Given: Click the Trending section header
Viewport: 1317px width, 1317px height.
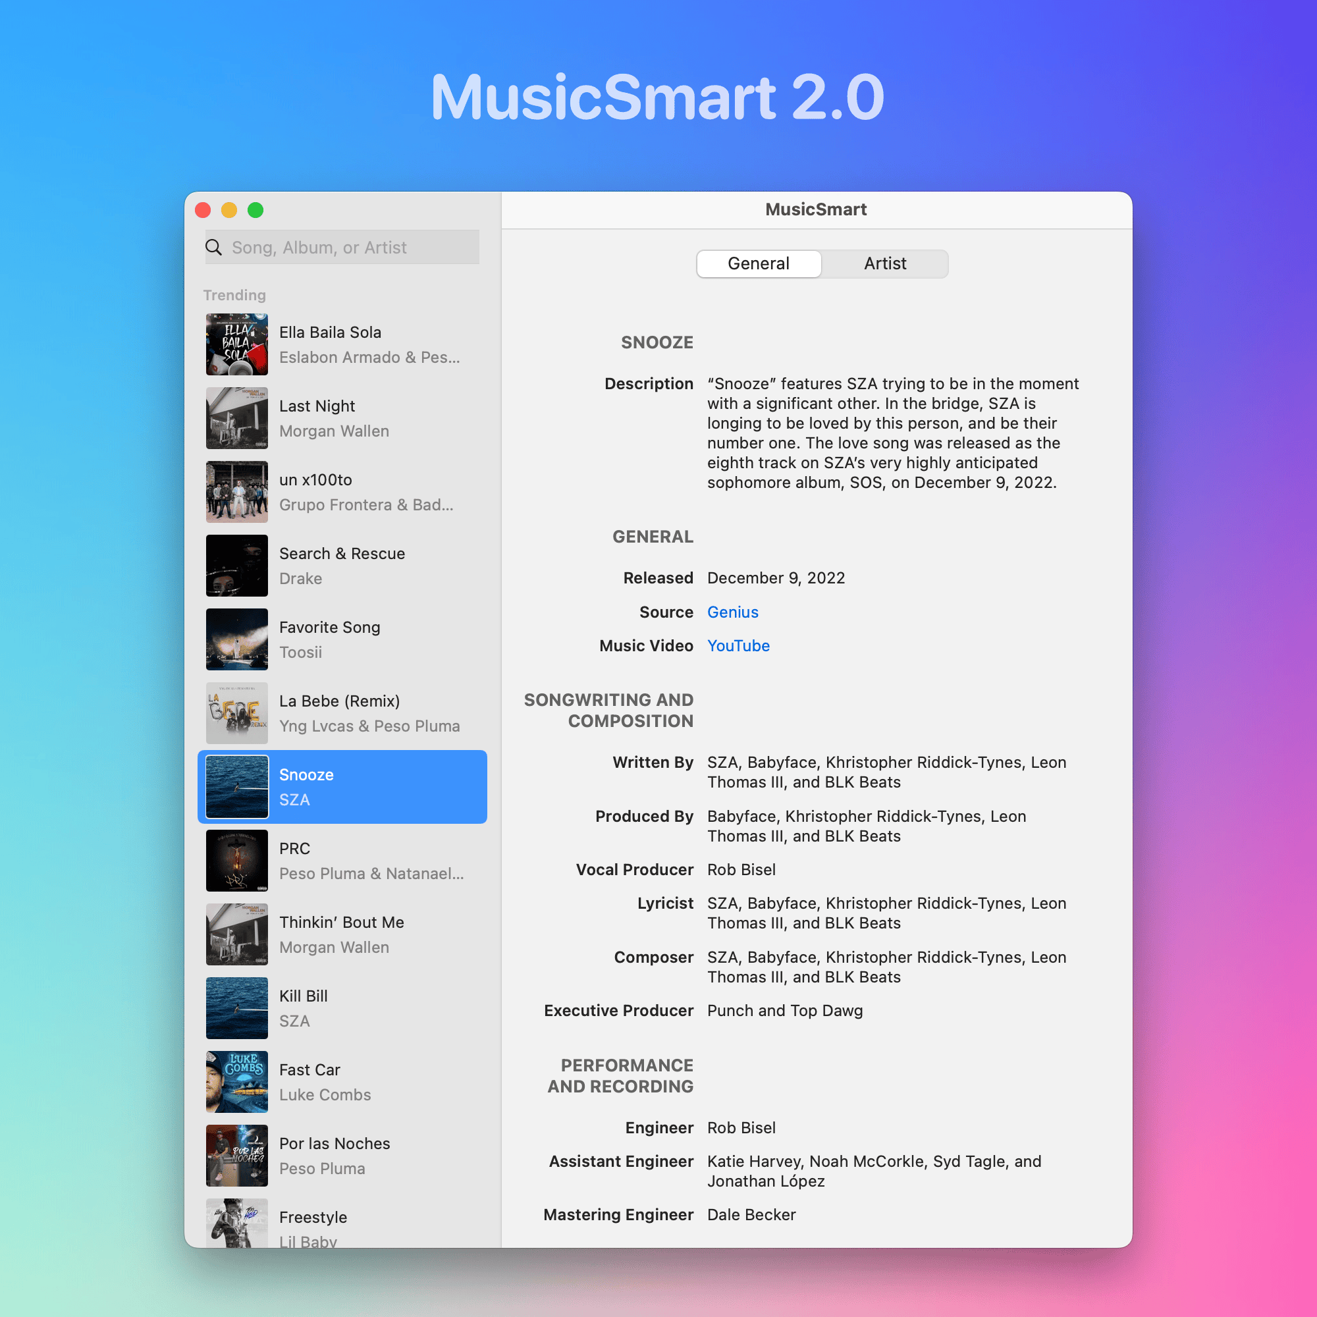Looking at the screenshot, I should (x=234, y=294).
